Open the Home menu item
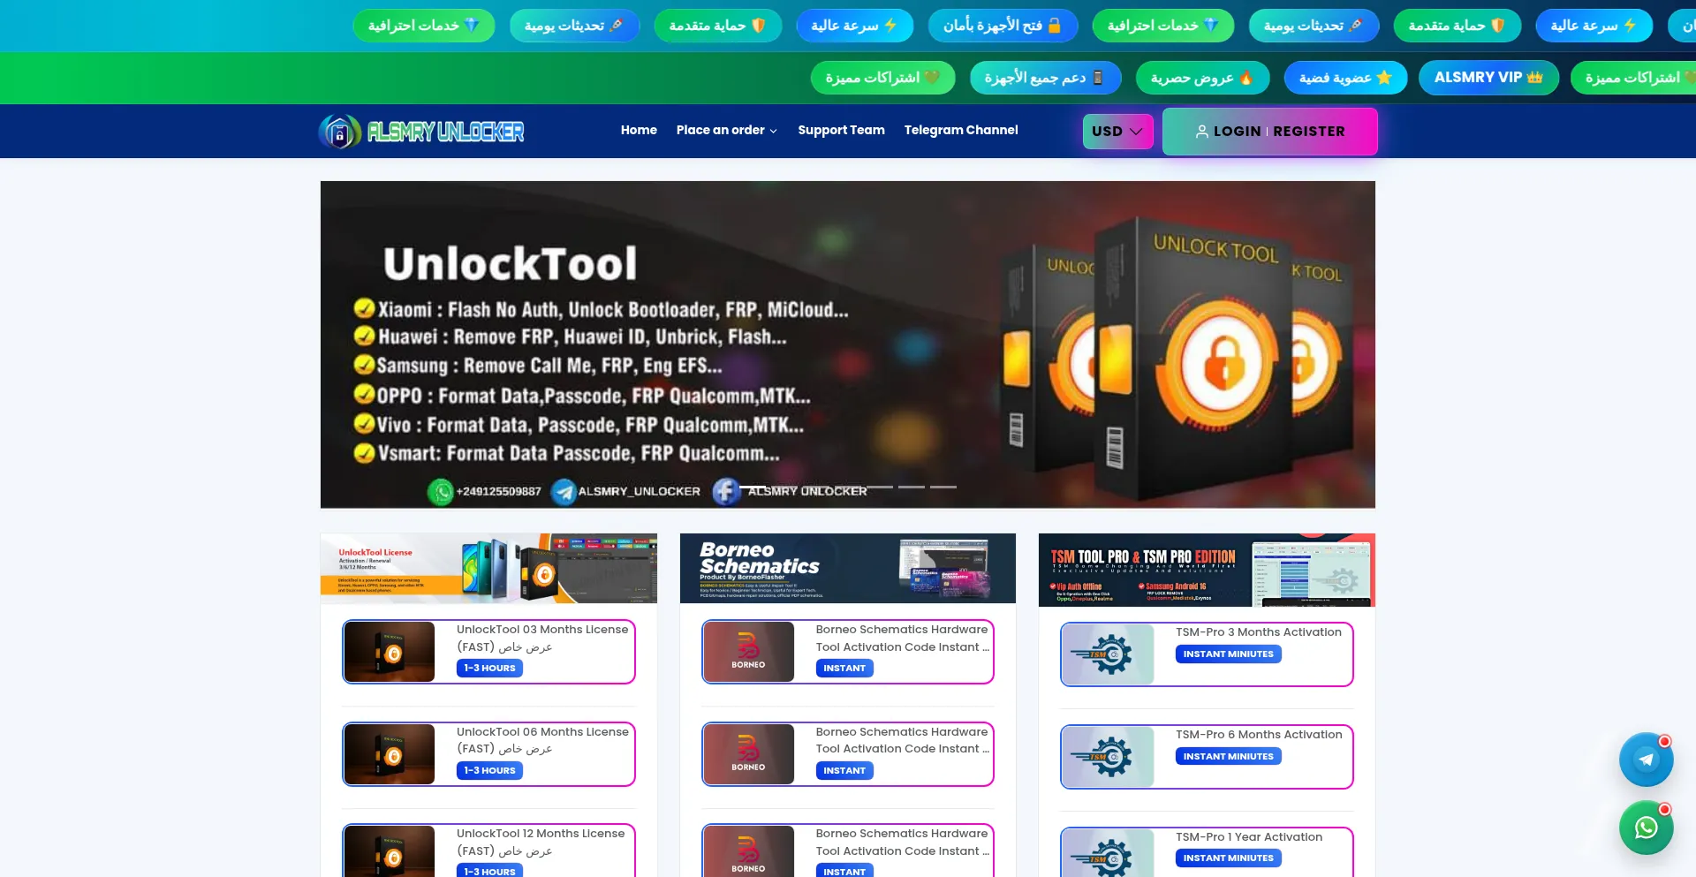The height and width of the screenshot is (877, 1696). pos(639,130)
